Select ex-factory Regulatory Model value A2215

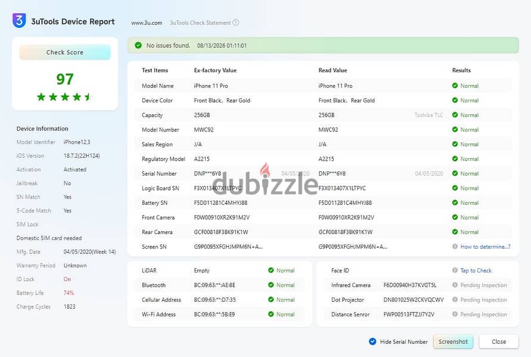pyautogui.click(x=201, y=159)
